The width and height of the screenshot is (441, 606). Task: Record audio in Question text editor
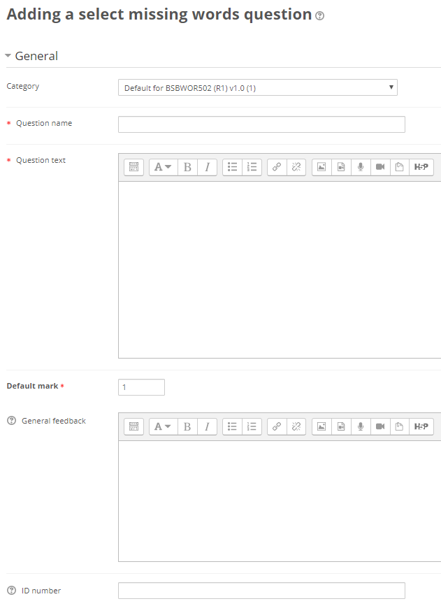coord(361,167)
